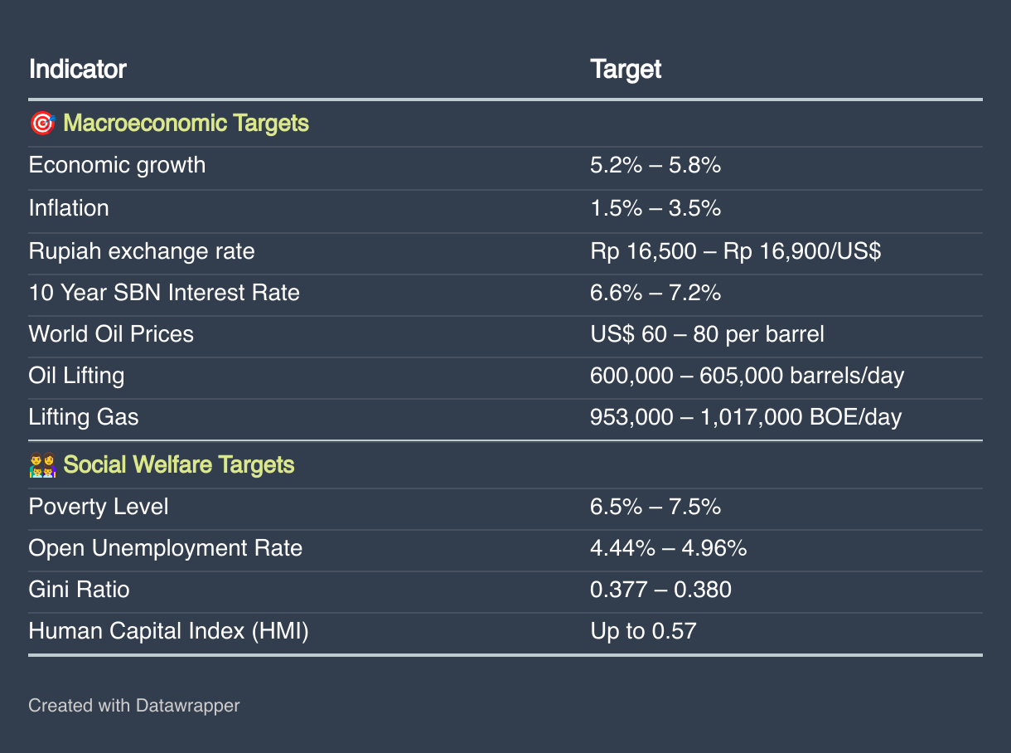Click the 5.2% – 5.8% growth target value

click(655, 165)
